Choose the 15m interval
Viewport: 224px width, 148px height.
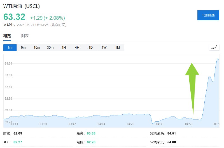tap(37, 48)
